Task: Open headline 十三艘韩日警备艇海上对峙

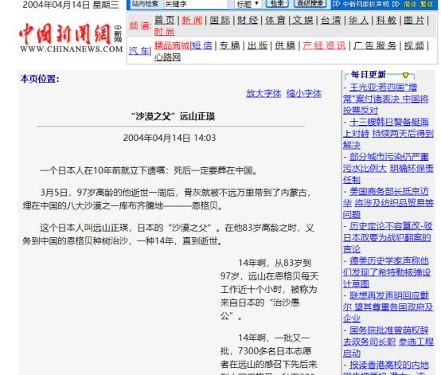Action: click(x=388, y=134)
